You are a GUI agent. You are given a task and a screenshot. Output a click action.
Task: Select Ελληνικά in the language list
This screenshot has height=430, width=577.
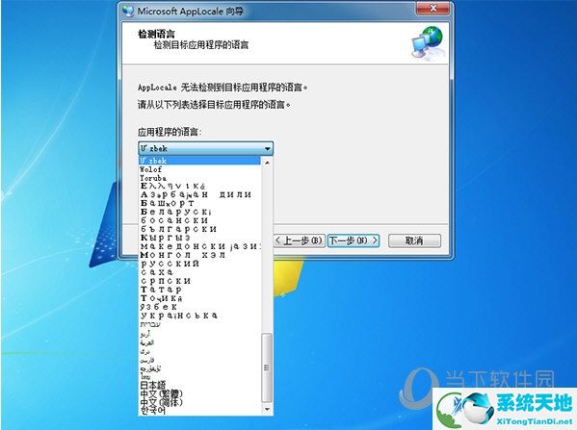point(199,187)
